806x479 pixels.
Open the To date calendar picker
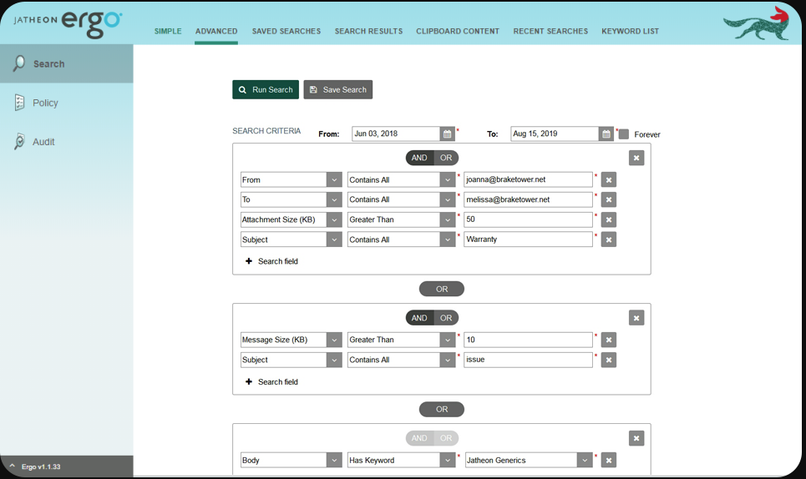(x=606, y=134)
